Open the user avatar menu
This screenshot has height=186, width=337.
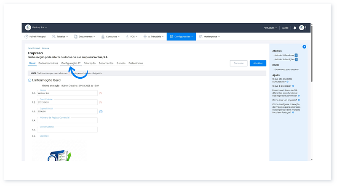[302, 28]
